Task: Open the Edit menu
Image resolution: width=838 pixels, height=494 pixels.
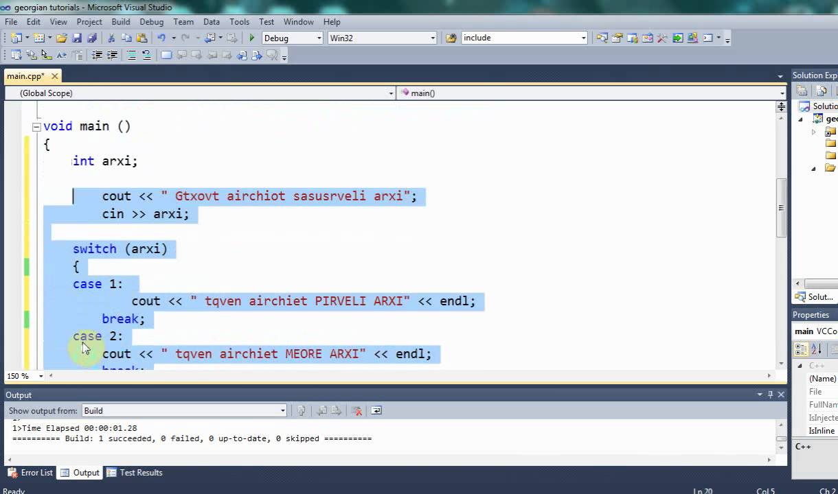Action: [34, 22]
